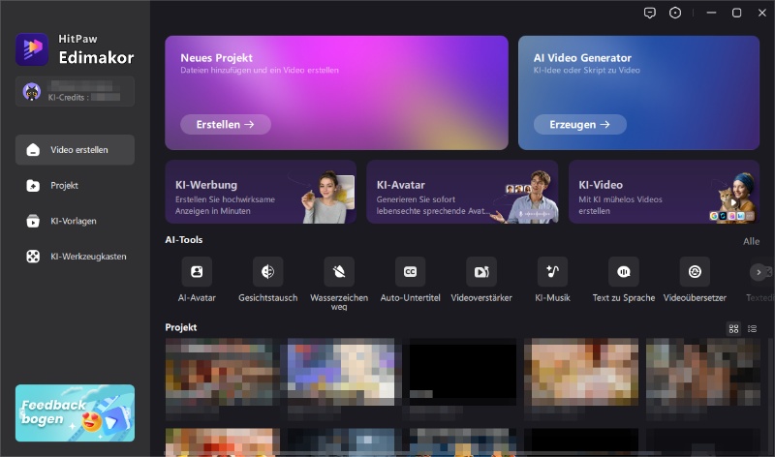The height and width of the screenshot is (457, 775).
Task: Open the Videoverstärker tool icon
Action: [481, 271]
